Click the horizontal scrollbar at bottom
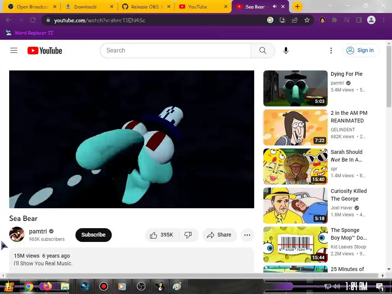The height and width of the screenshot is (294, 392). click(x=193, y=276)
